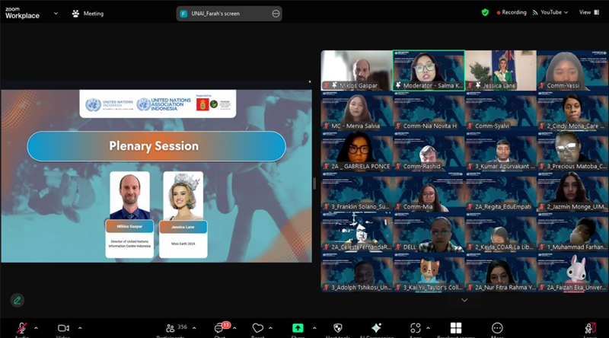Open the Zoom Workplace dropdown arrow
This screenshot has width=609, height=338.
[56, 13]
